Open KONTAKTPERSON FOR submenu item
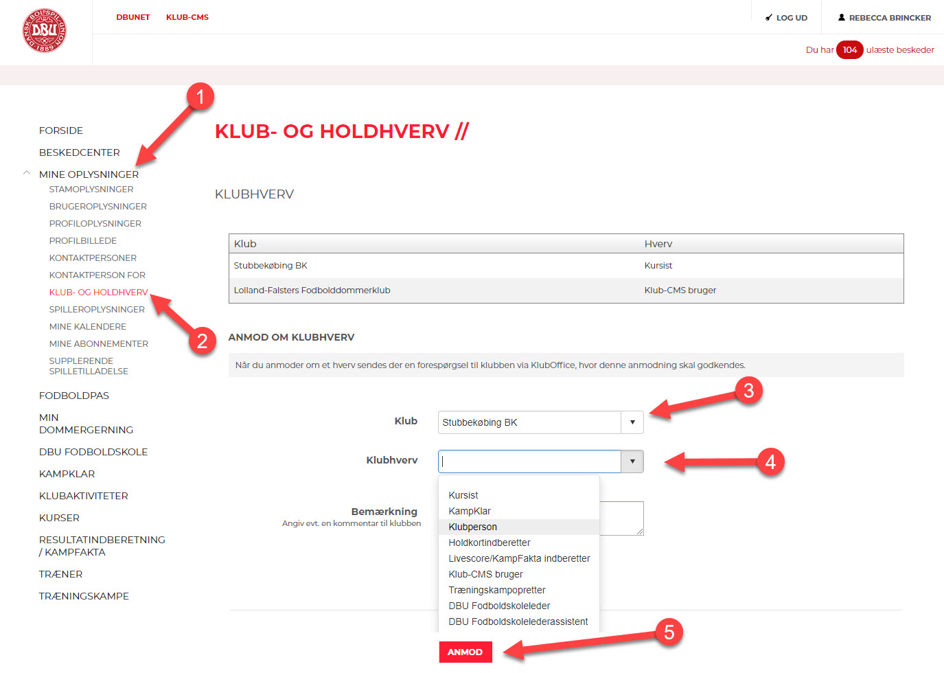 pos(97,275)
